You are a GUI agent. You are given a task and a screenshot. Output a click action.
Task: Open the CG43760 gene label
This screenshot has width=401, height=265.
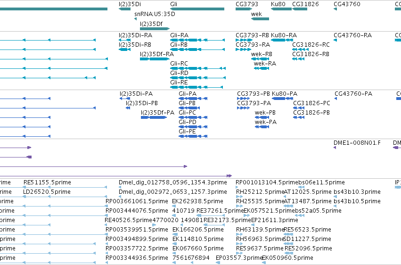point(347,4)
